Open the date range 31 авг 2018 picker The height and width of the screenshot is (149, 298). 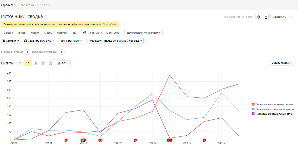(x=101, y=33)
